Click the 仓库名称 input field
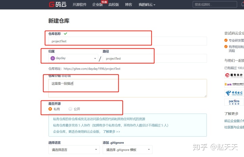 (x=128, y=41)
